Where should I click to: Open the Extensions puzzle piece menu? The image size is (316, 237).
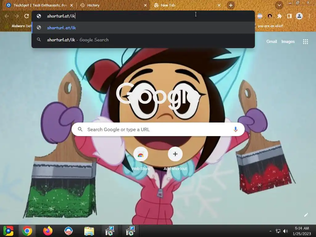280,16
